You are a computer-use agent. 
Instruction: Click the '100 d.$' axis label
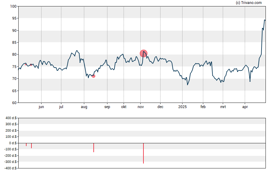[x=11, y=137]
